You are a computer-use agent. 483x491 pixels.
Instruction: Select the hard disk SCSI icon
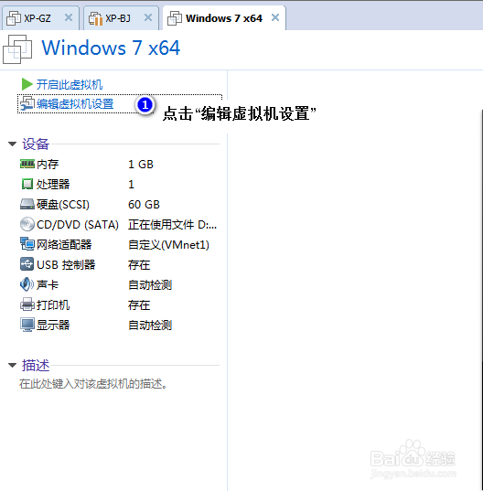coord(27,204)
